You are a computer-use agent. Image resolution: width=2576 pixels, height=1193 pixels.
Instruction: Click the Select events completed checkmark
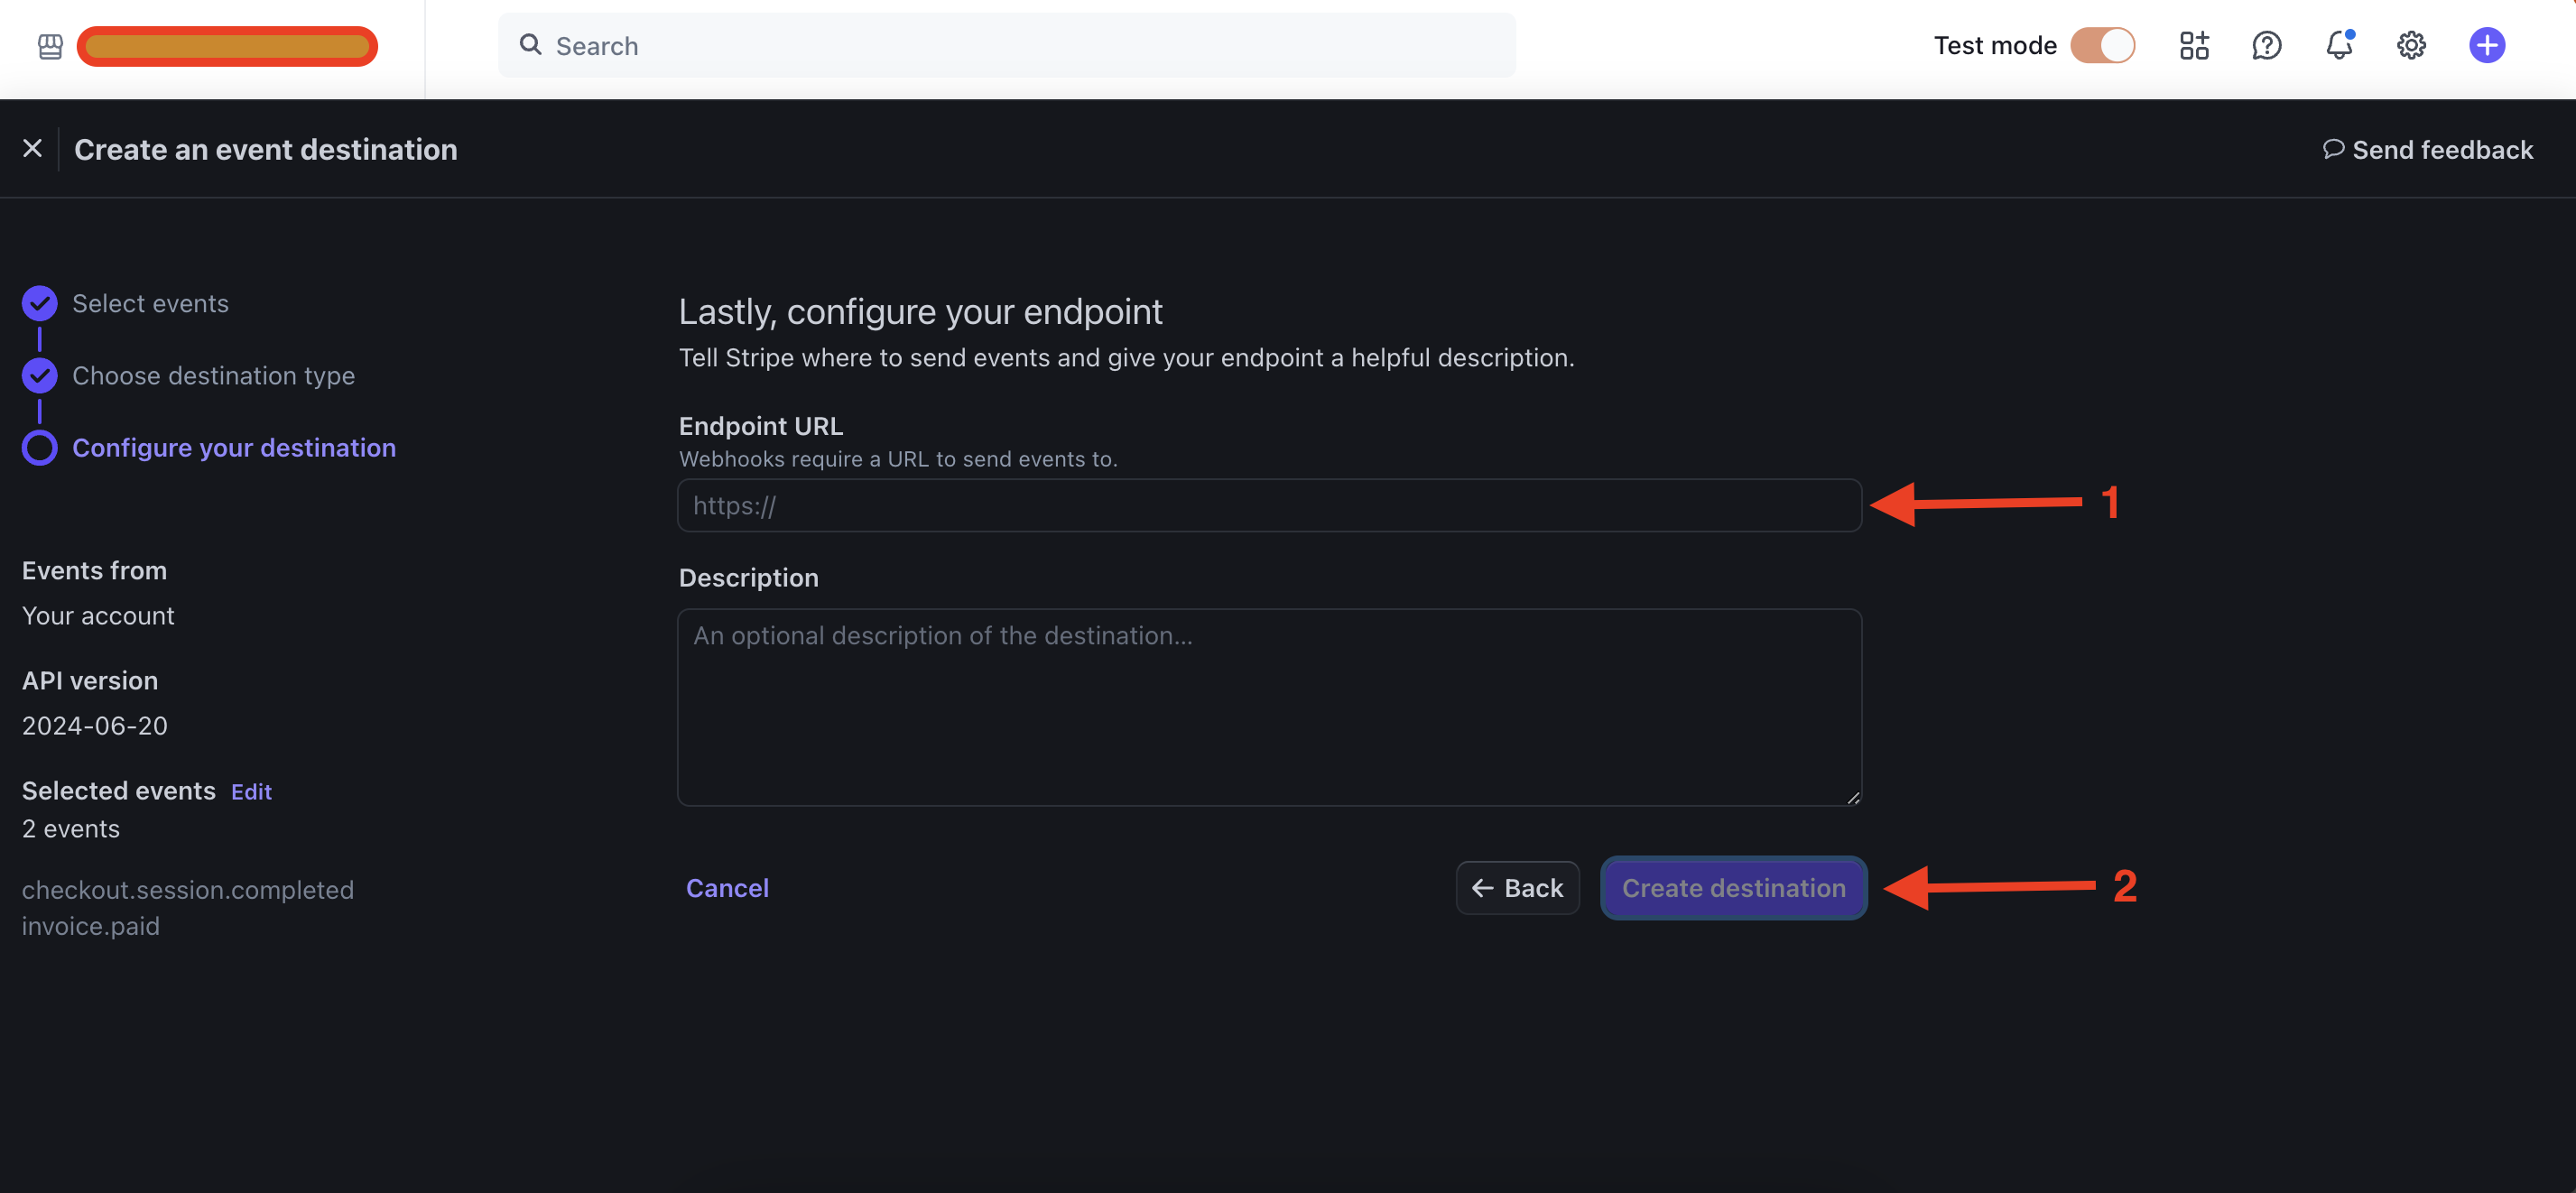click(39, 303)
